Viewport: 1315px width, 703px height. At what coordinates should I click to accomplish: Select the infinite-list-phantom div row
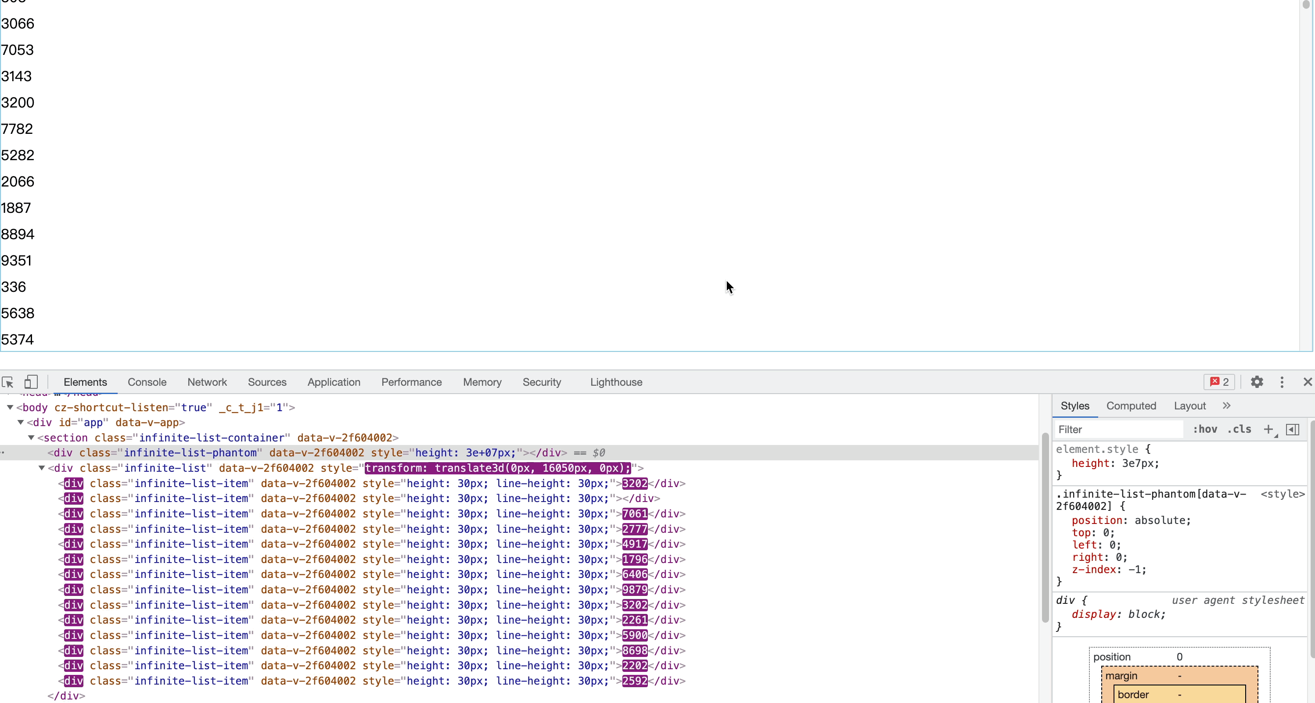click(519, 452)
